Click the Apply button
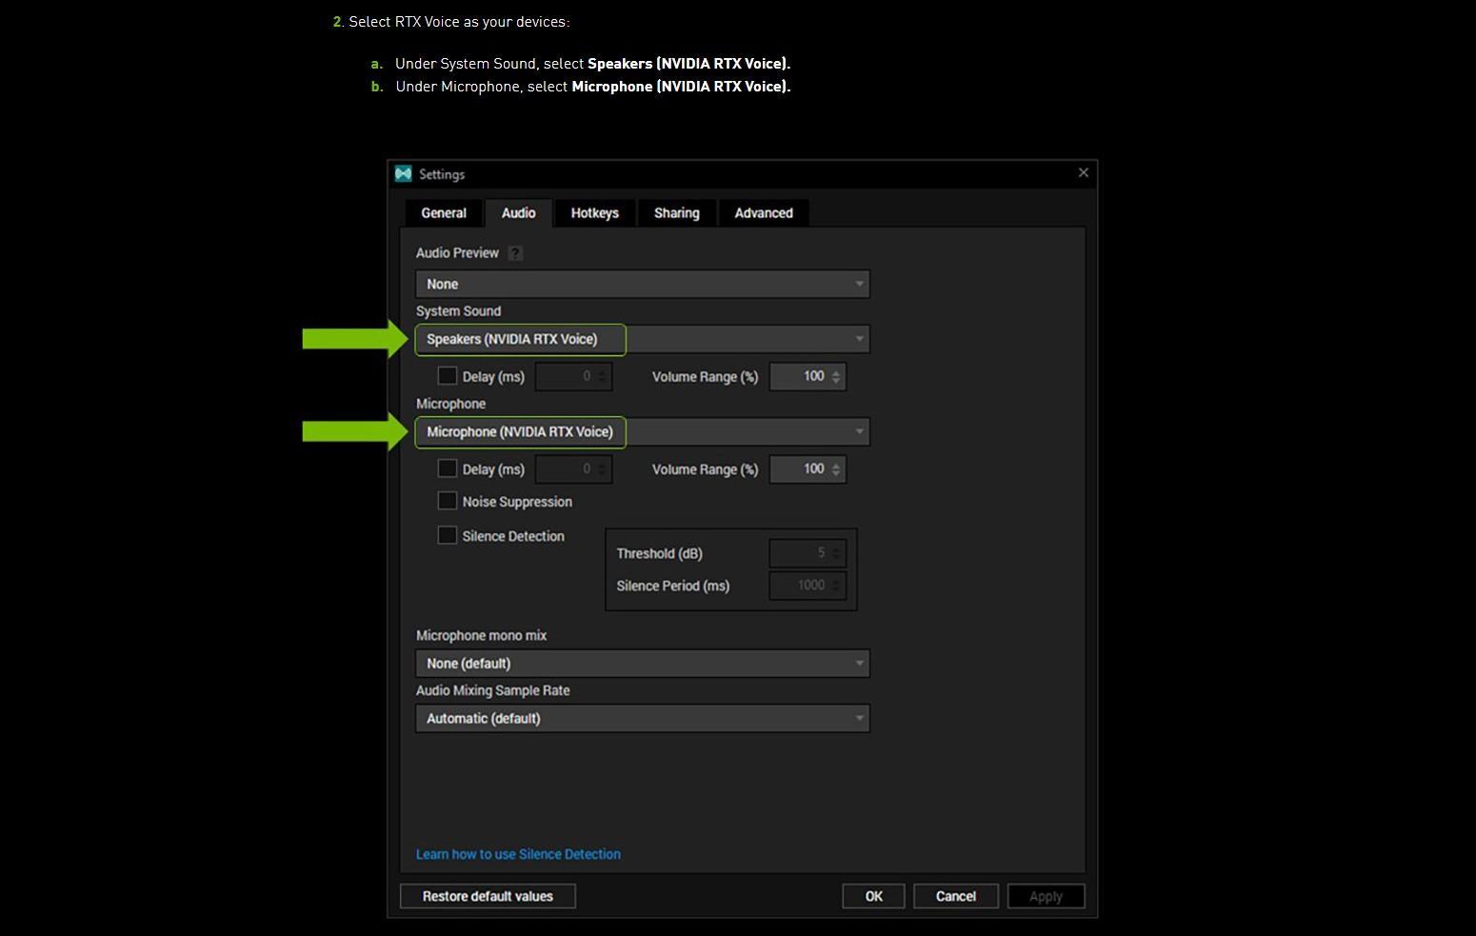Image resolution: width=1476 pixels, height=936 pixels. (1046, 896)
